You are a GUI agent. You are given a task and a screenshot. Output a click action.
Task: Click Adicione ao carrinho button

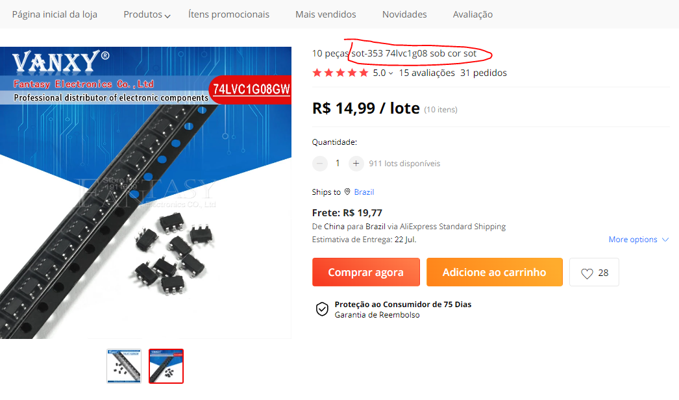click(x=495, y=272)
